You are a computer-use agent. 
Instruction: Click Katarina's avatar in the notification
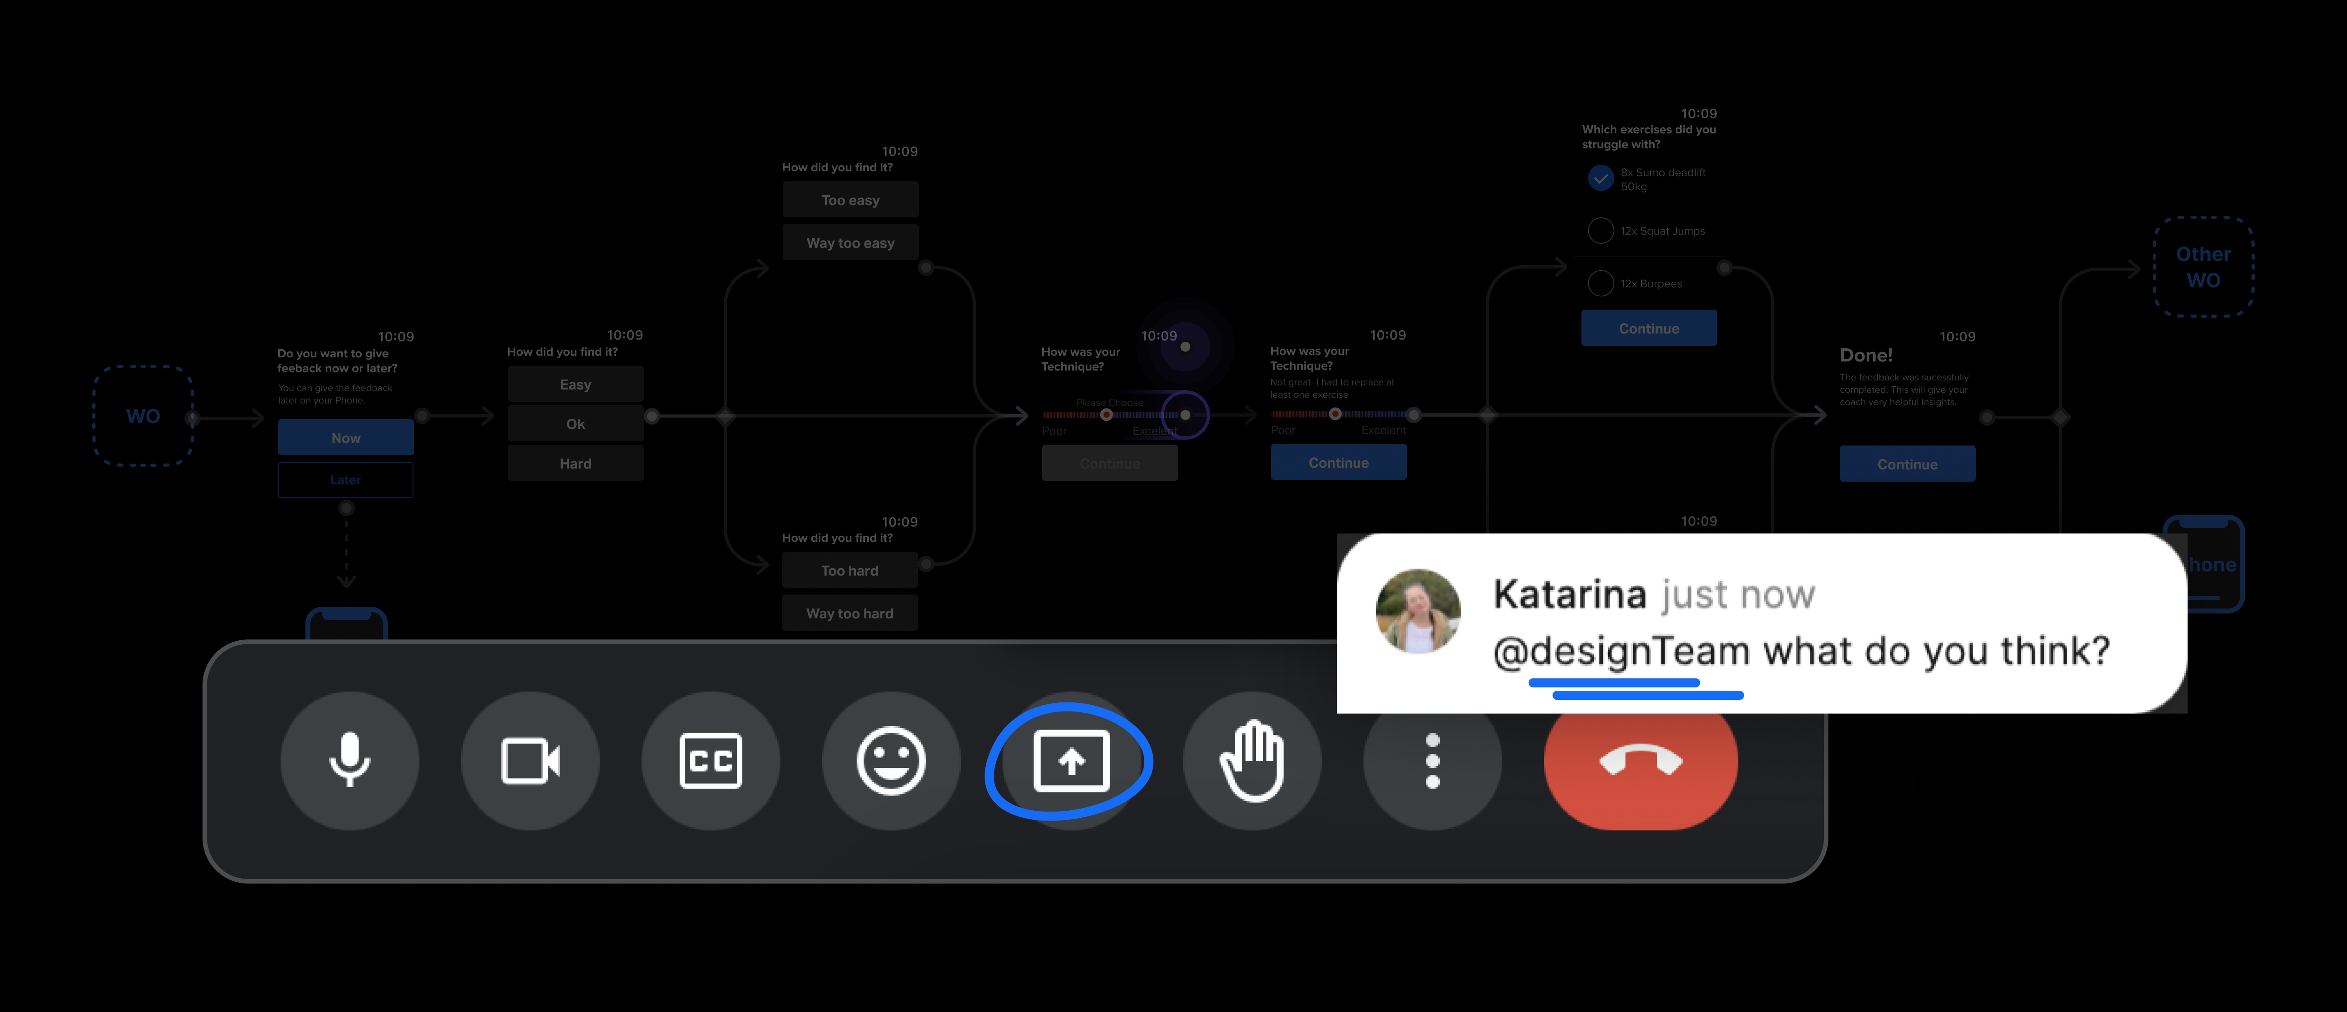pyautogui.click(x=1418, y=611)
